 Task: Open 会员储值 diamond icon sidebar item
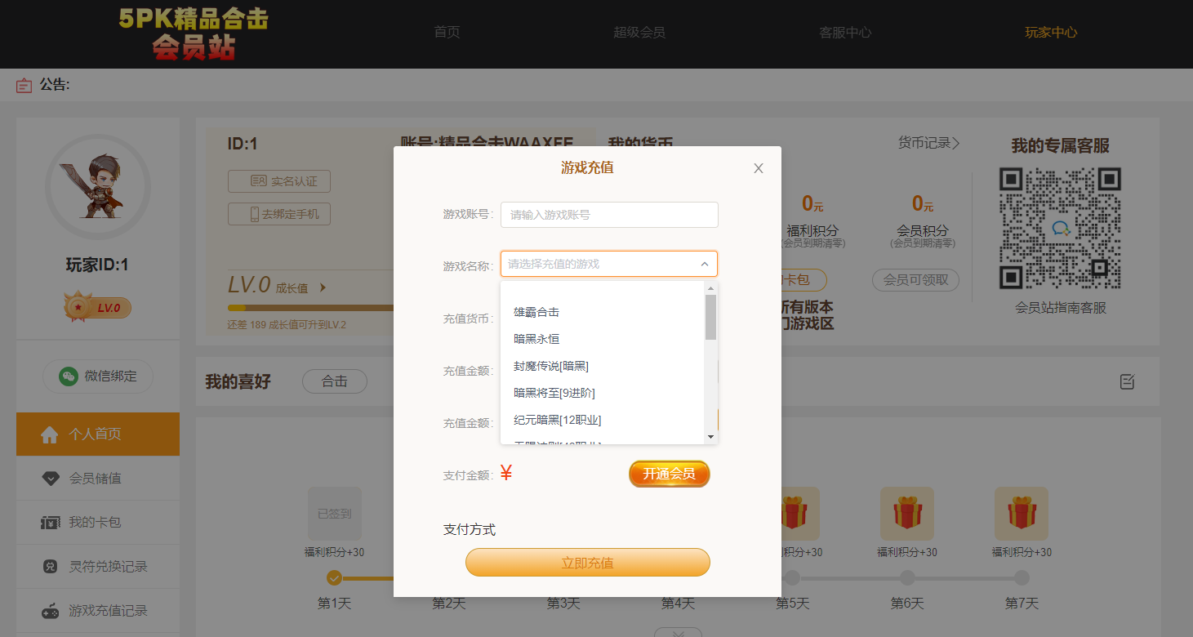pyautogui.click(x=96, y=479)
